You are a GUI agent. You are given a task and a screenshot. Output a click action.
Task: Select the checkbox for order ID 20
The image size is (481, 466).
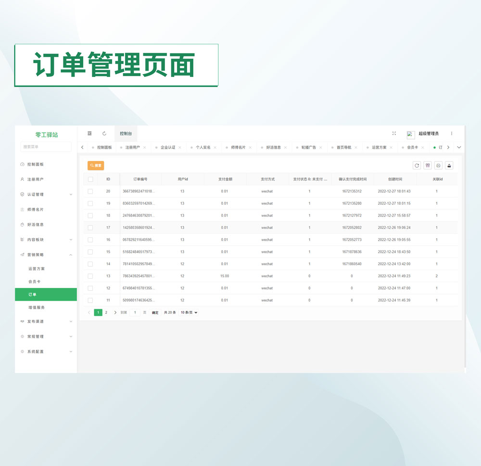90,191
